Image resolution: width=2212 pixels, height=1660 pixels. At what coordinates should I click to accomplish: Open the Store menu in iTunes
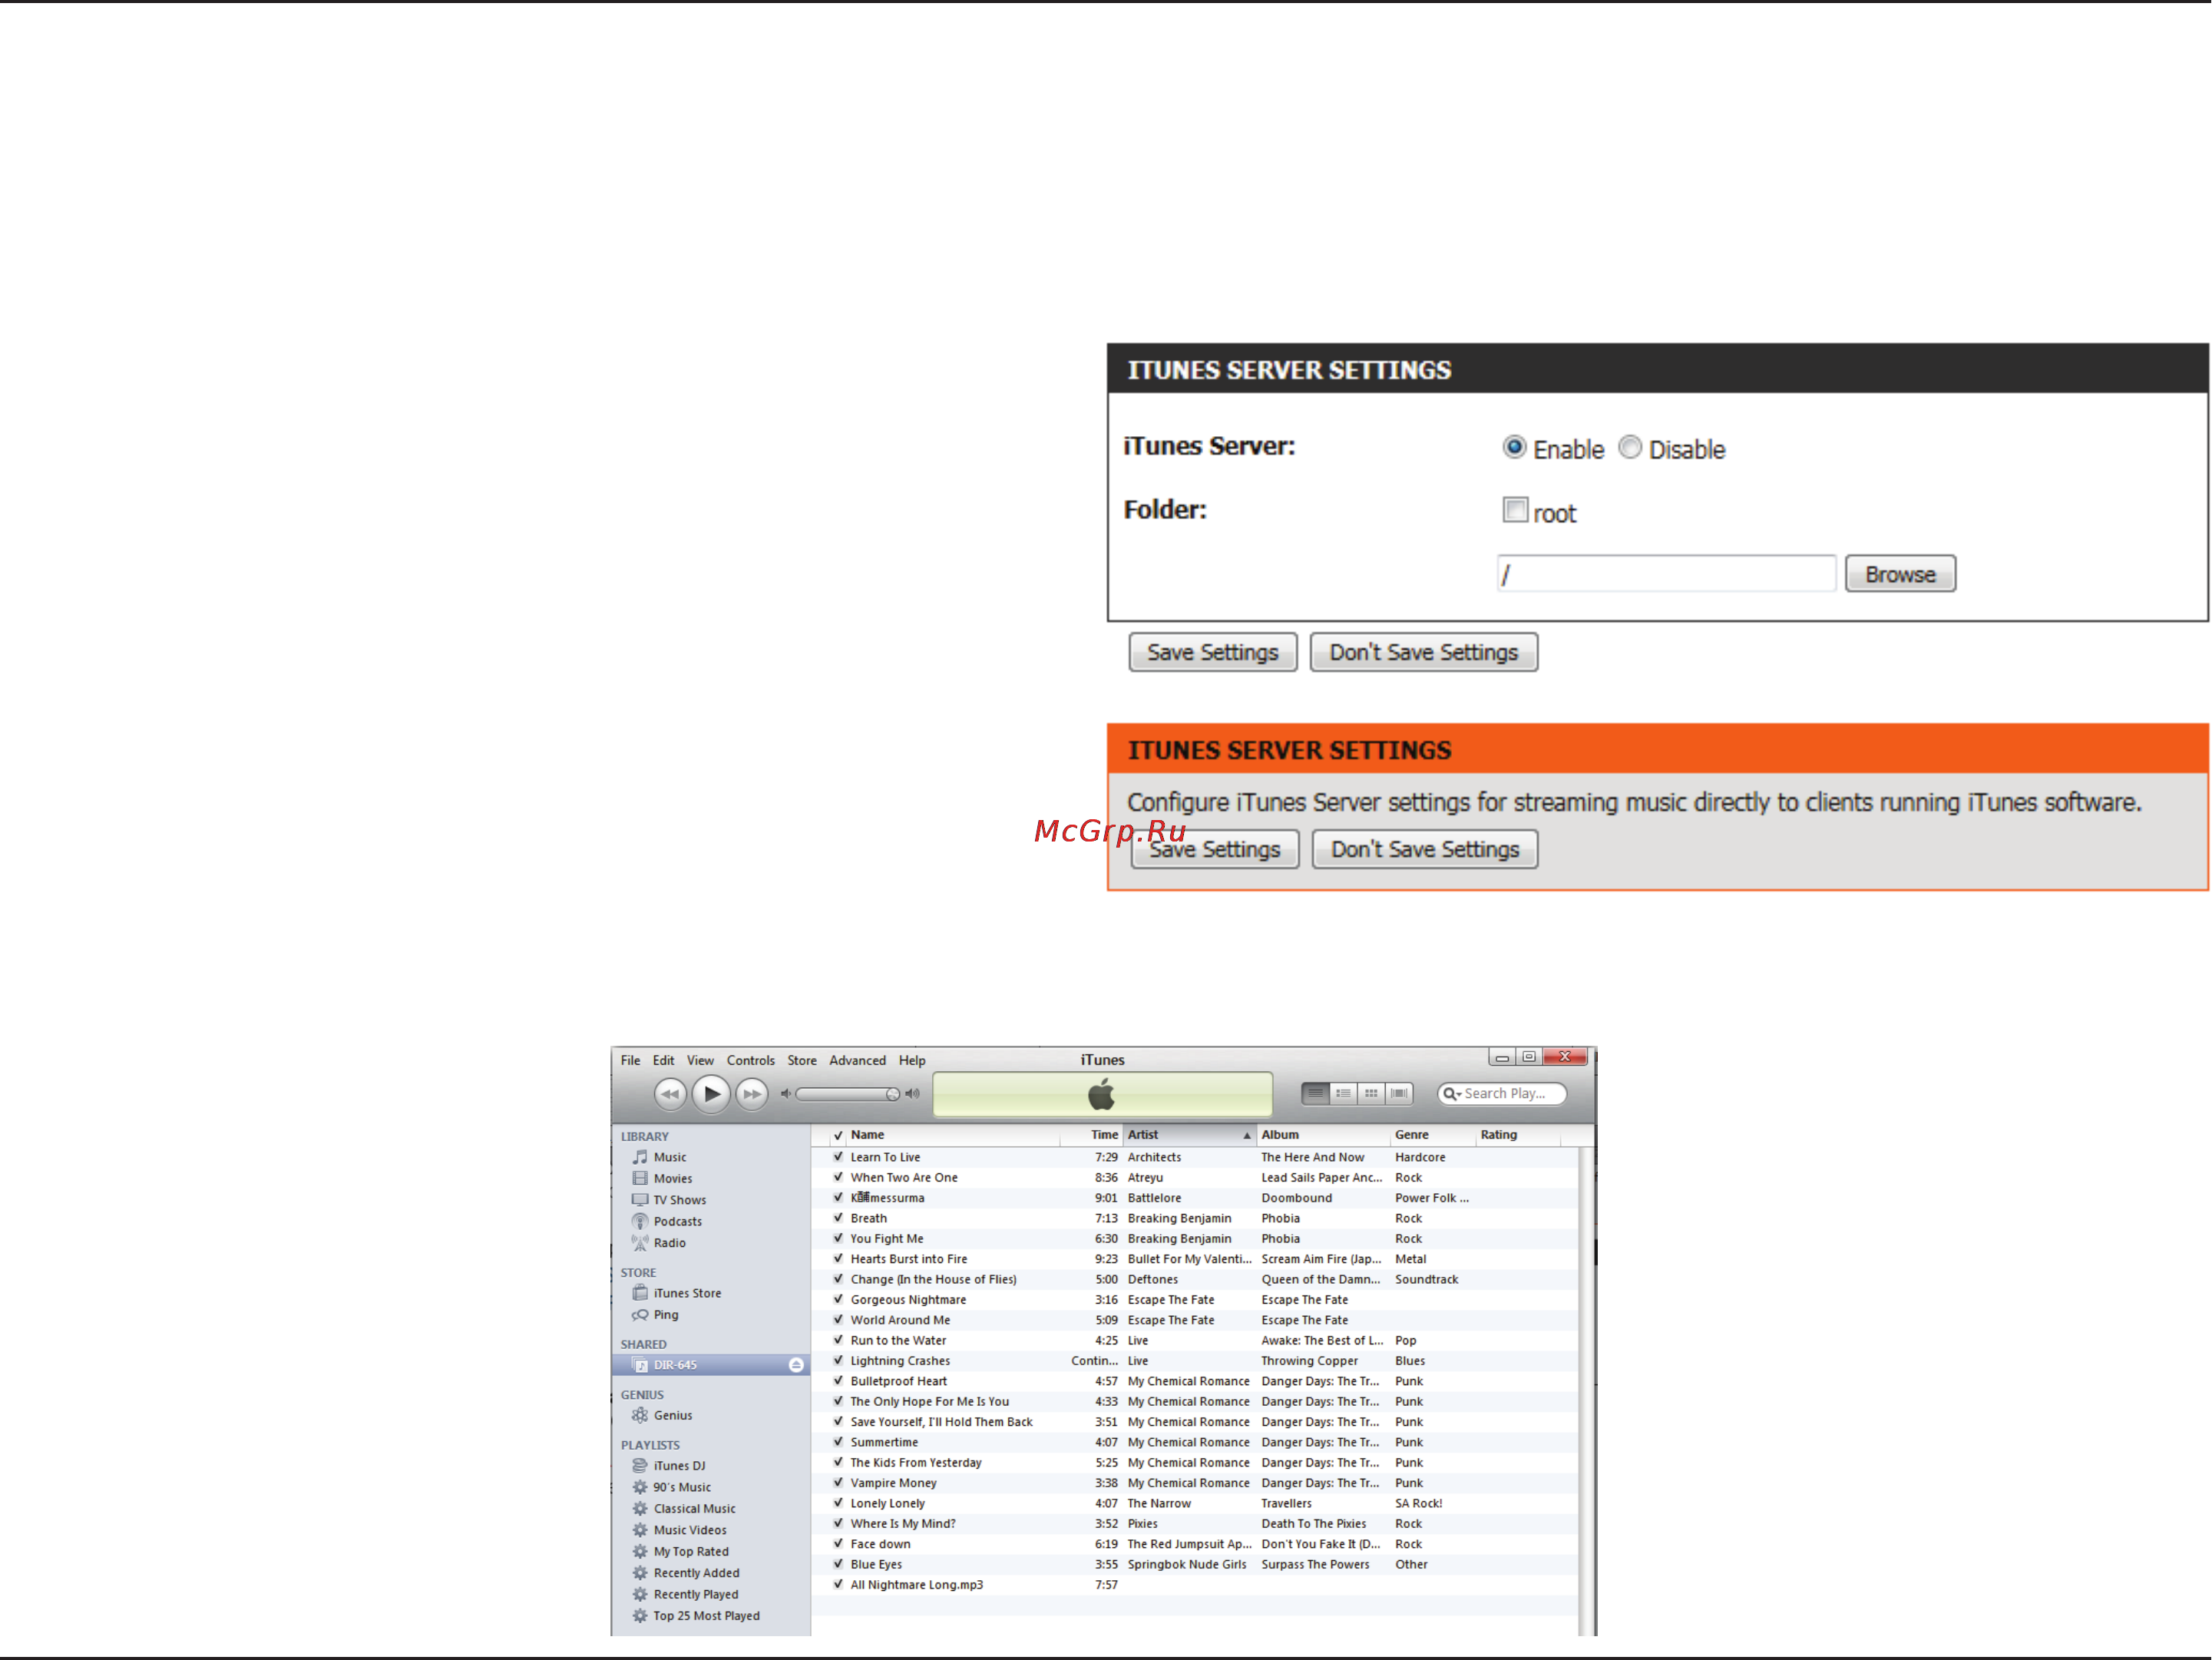tap(802, 1060)
